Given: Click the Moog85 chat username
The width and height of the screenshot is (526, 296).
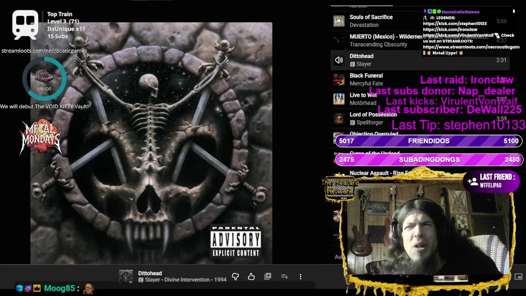Looking at the screenshot, I should pos(59,289).
